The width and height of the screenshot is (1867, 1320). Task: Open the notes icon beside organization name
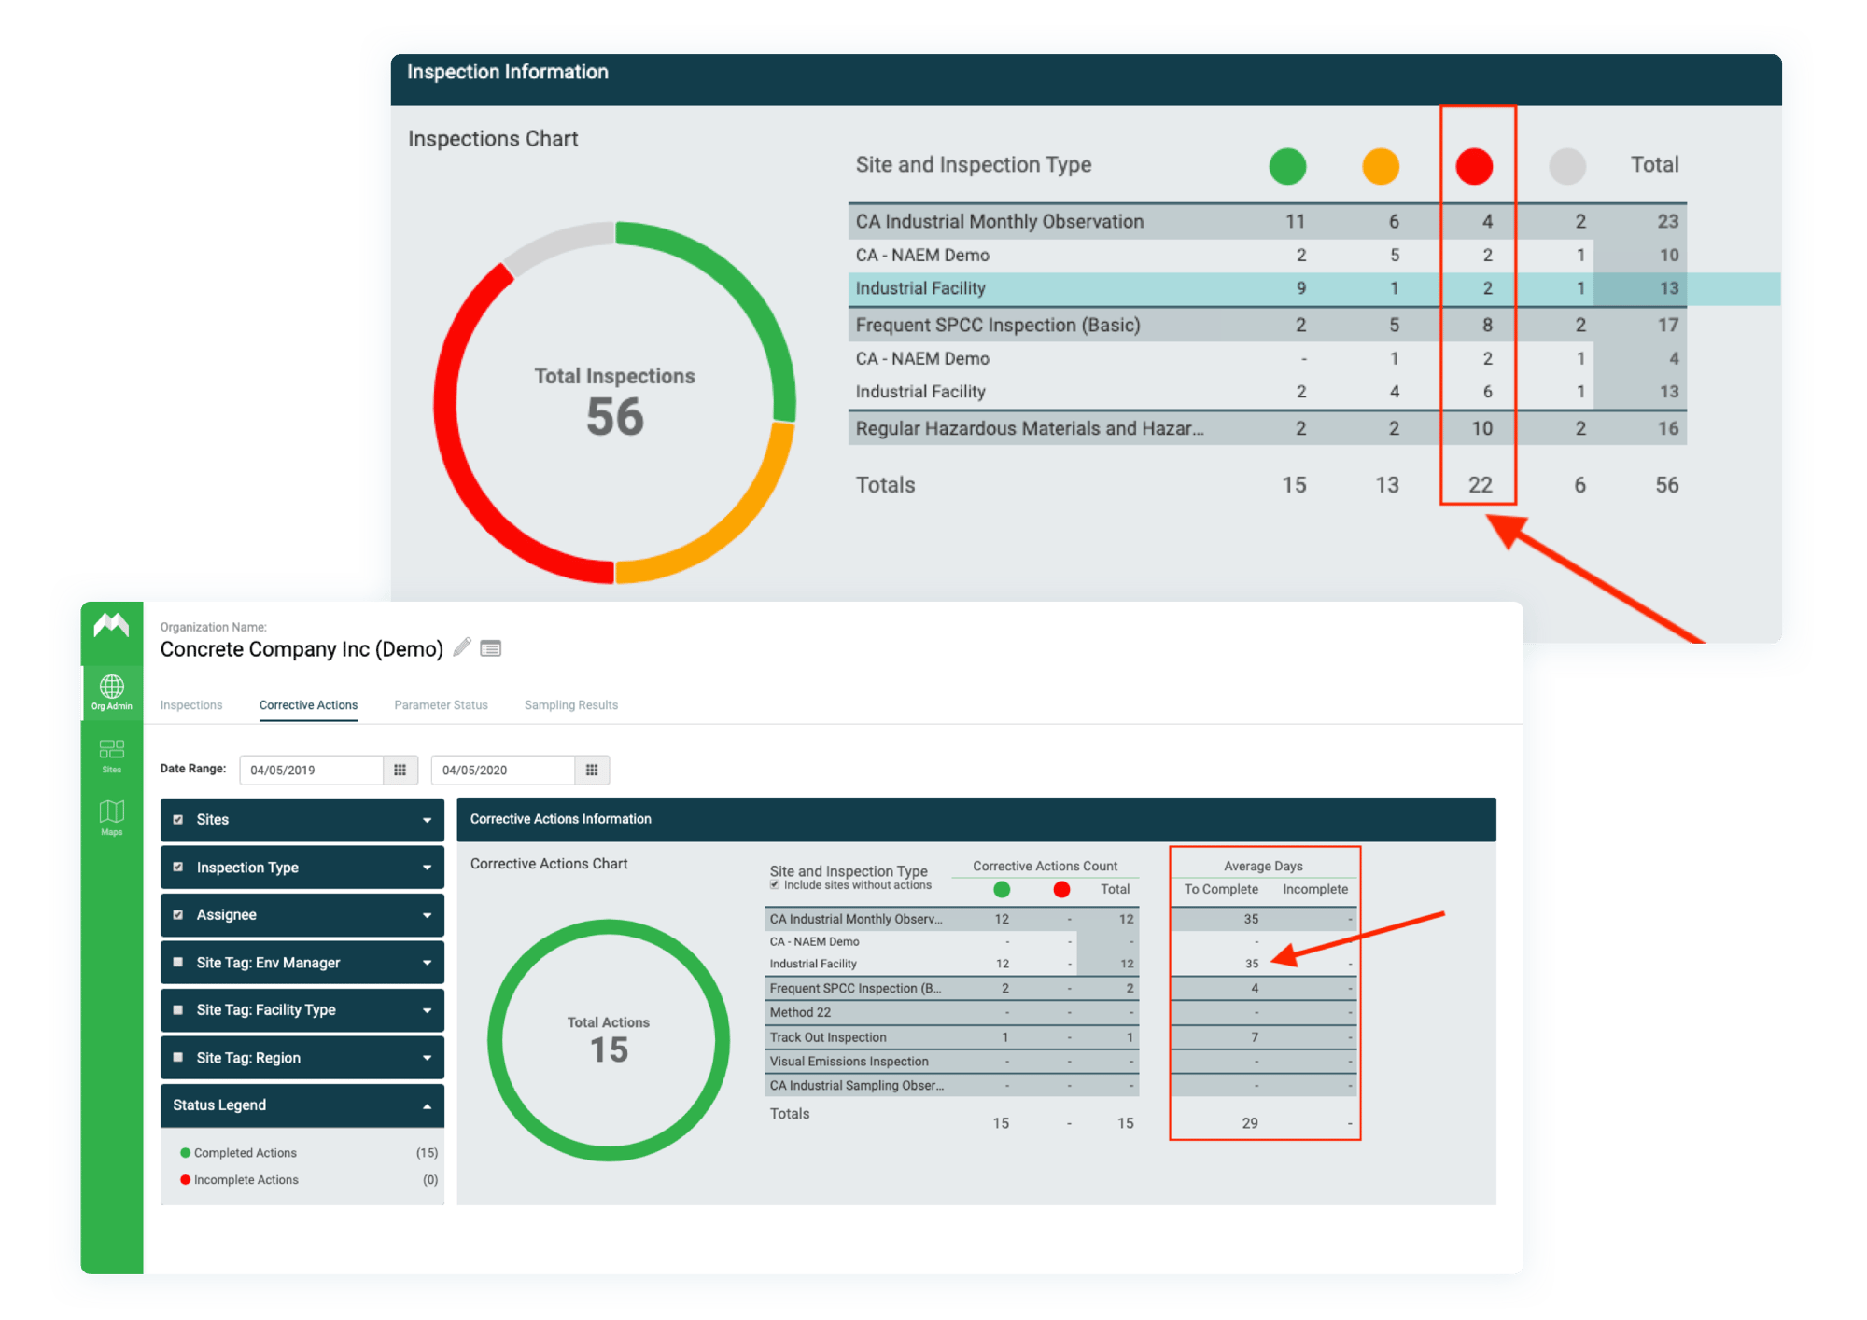tap(491, 647)
